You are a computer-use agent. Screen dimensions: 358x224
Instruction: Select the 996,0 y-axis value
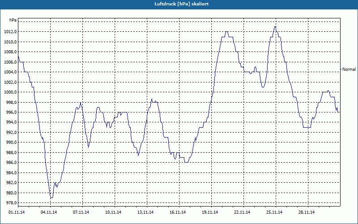point(12,112)
